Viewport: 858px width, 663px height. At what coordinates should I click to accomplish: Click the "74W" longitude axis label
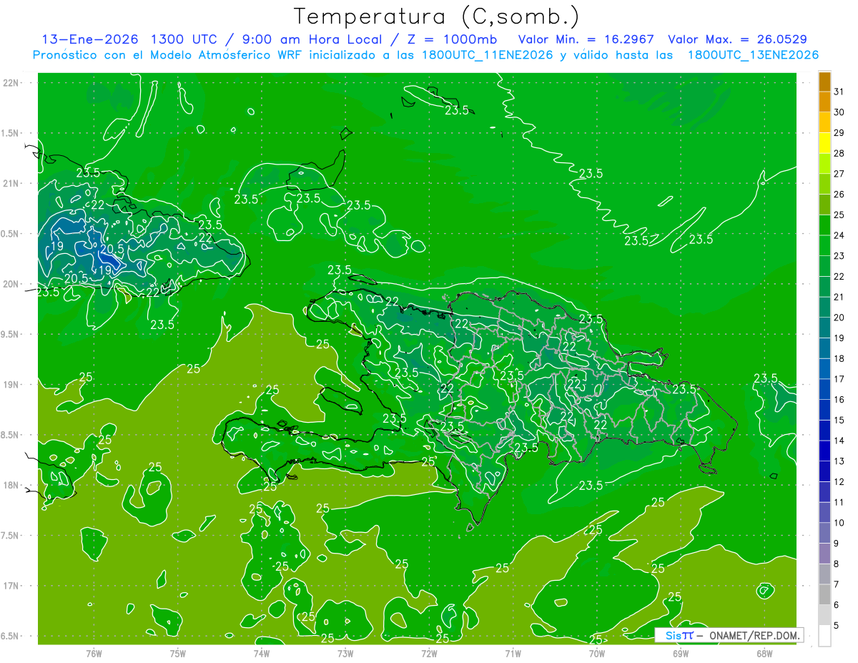click(262, 653)
